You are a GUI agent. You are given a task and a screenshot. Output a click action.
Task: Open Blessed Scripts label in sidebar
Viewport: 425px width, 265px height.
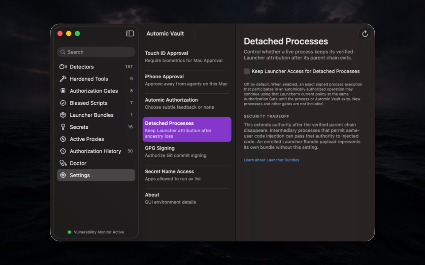pos(89,103)
